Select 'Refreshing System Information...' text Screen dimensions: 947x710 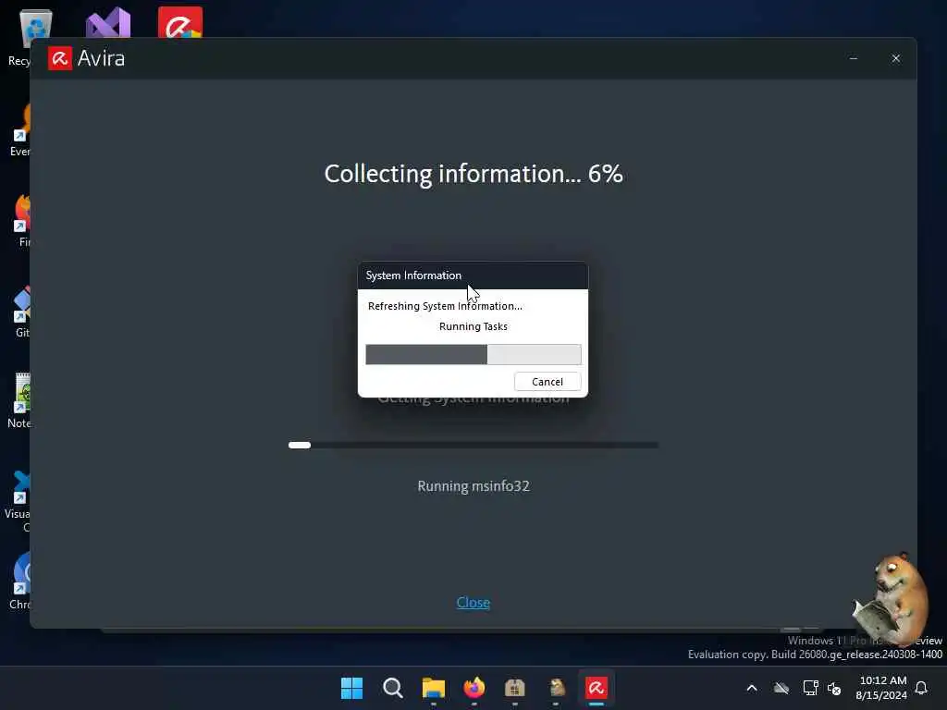445,306
